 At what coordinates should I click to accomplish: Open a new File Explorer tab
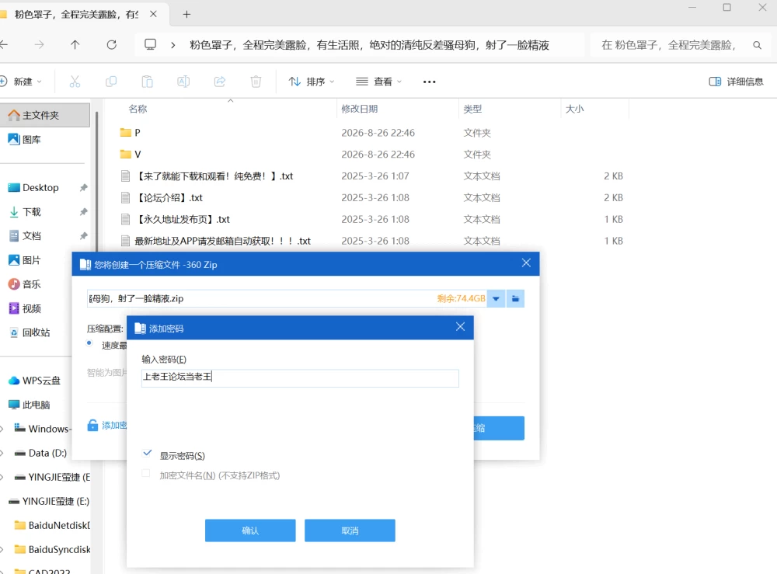pos(186,14)
